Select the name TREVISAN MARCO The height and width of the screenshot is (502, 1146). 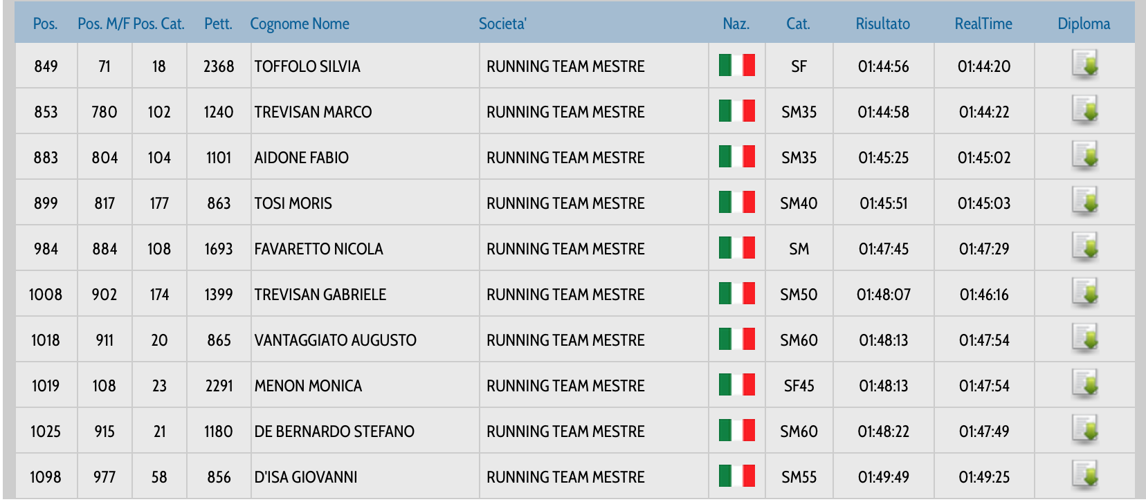tap(313, 112)
